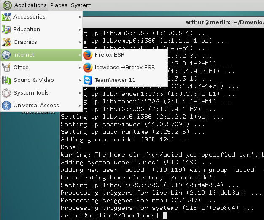Select the System Tools category label
Screen dimensions: 264x220
pyautogui.click(x=31, y=92)
